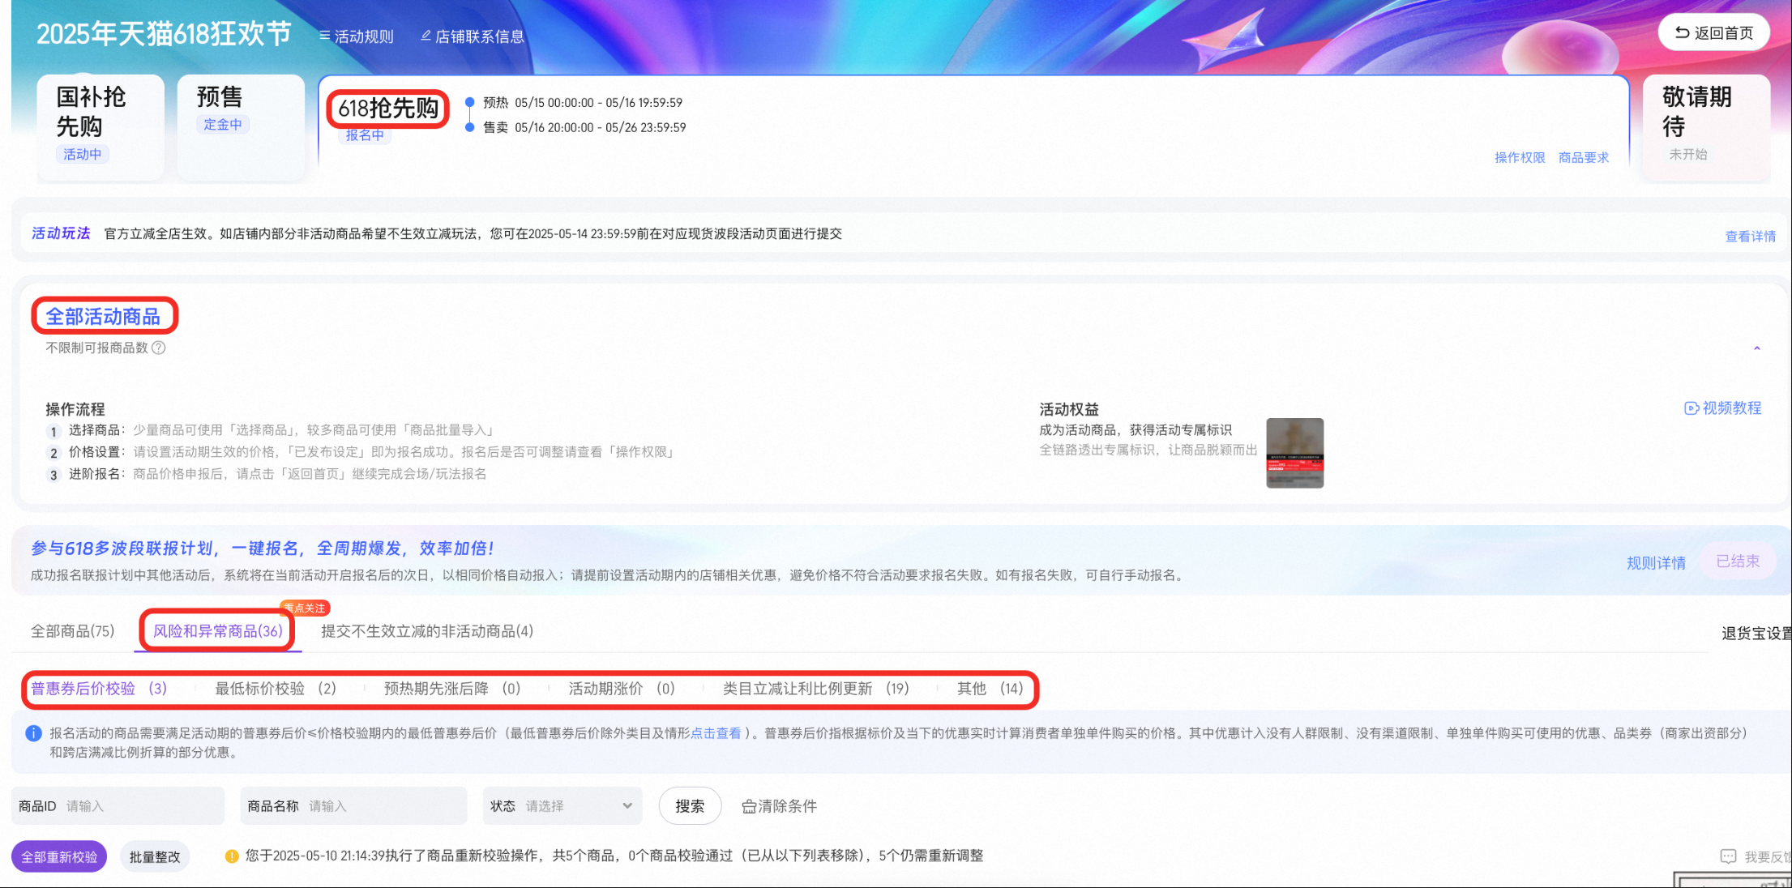
Task: Select 提交不生效立减的非活动商品(4) tab
Action: pos(427,631)
